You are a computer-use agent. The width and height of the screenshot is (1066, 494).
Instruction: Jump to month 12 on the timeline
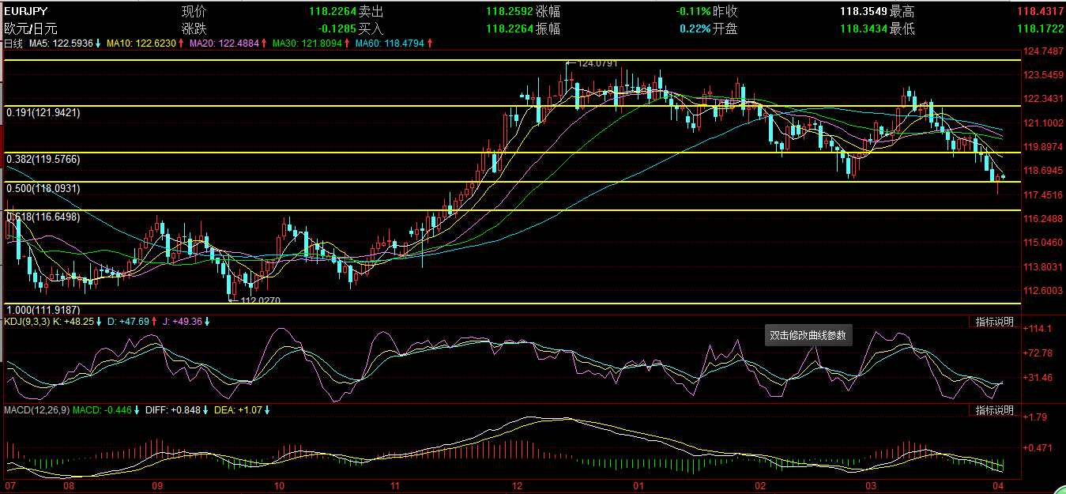(x=518, y=485)
